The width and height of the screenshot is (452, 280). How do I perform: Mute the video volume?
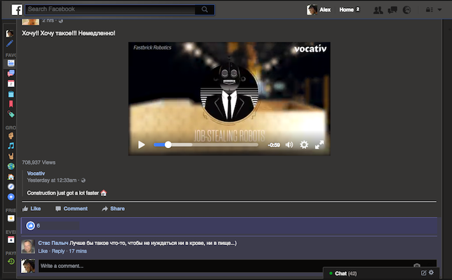[x=289, y=144]
